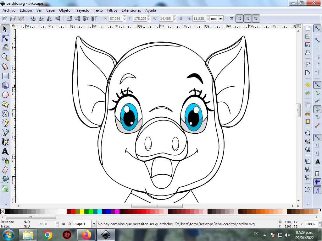Select the 3D box tool

point(5,85)
